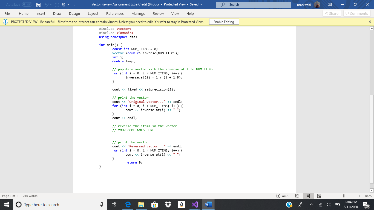Switch to Web Layout view
The width and height of the screenshot is (374, 210).
click(x=319, y=196)
